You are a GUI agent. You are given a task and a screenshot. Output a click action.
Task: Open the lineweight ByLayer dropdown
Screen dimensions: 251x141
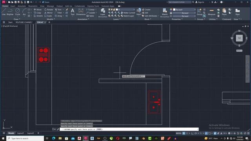tap(184, 13)
